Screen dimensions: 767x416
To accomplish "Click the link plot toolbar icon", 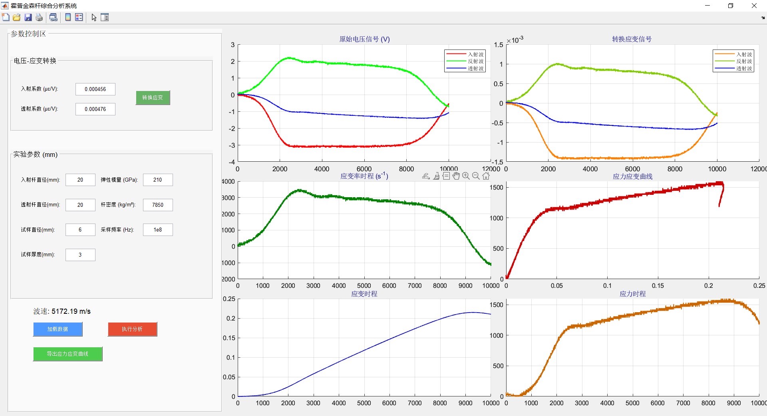I will (x=53, y=17).
